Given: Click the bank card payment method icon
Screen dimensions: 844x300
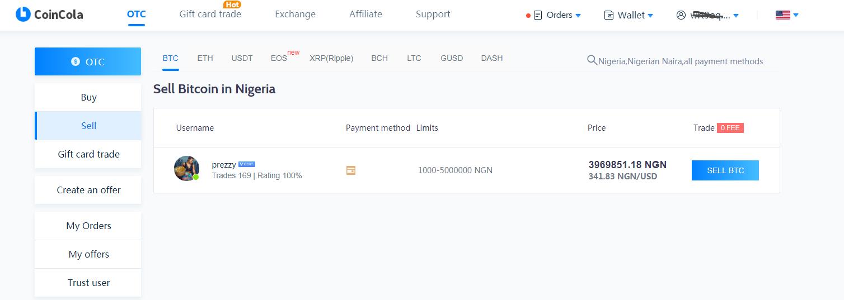Looking at the screenshot, I should point(351,170).
